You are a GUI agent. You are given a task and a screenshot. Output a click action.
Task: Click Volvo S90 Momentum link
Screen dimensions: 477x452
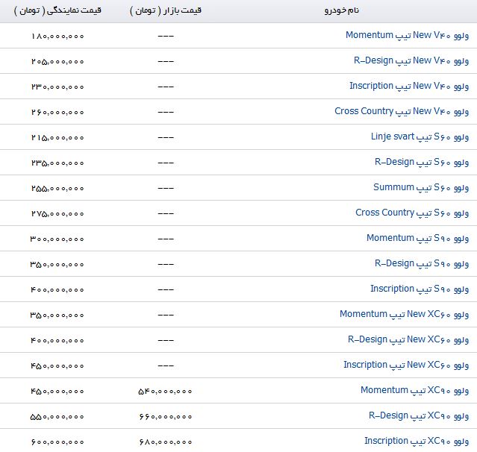pos(417,239)
